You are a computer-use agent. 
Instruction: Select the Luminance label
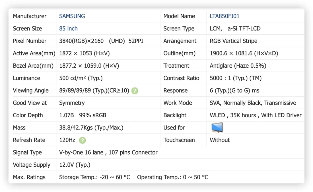(x=26, y=78)
